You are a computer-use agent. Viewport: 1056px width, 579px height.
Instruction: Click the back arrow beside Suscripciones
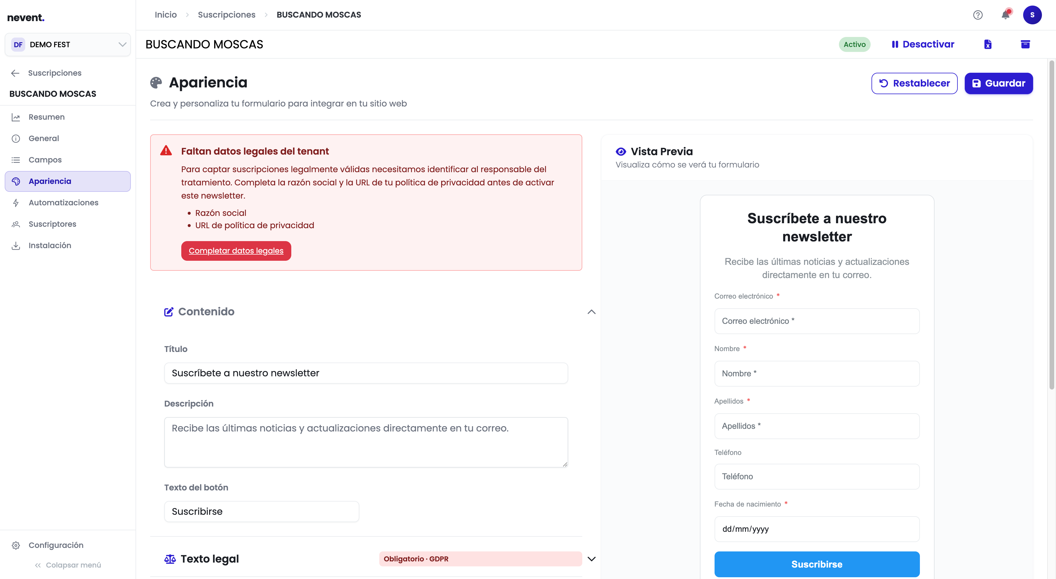[15, 73]
